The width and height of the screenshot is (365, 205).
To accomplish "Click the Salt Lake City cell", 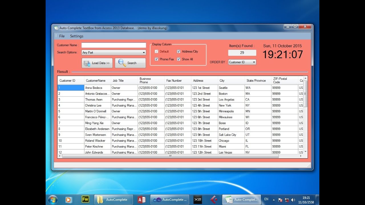I will (231, 135).
